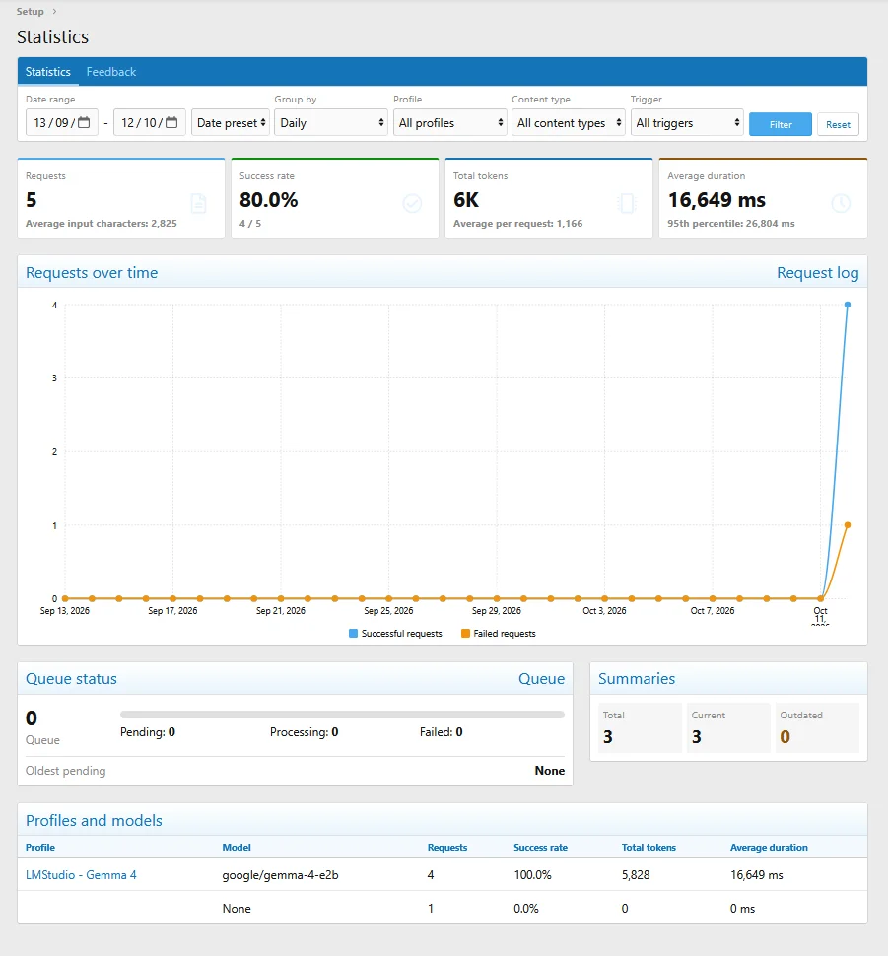
Task: Click the Summaries Outdated count 0
Action: pyautogui.click(x=785, y=737)
